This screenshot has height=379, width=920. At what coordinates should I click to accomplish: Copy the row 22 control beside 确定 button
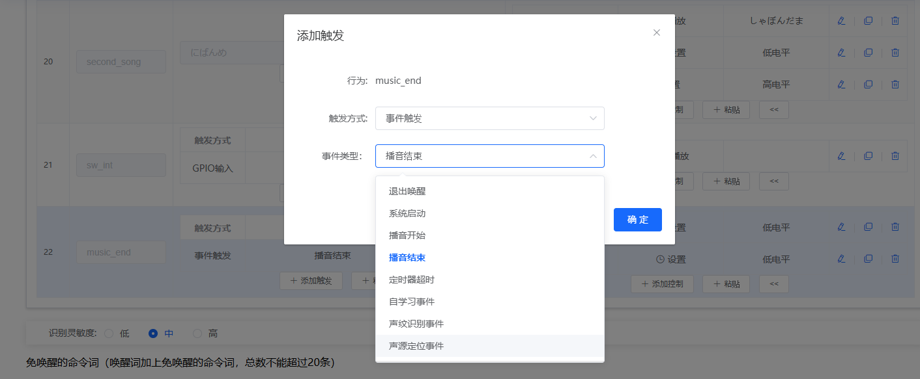pos(868,228)
